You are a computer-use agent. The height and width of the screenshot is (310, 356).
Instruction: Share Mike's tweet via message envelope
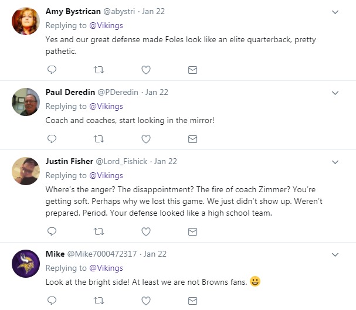[x=192, y=301]
